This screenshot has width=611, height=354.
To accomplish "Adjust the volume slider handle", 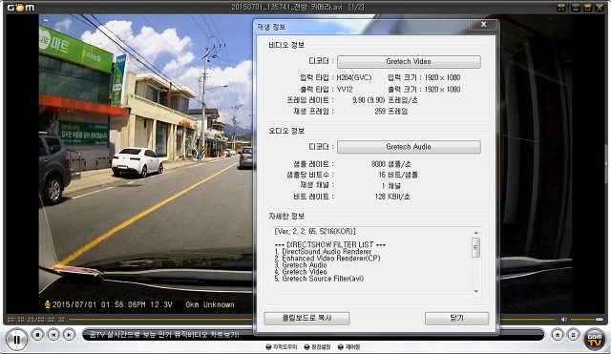I will tap(600, 320).
